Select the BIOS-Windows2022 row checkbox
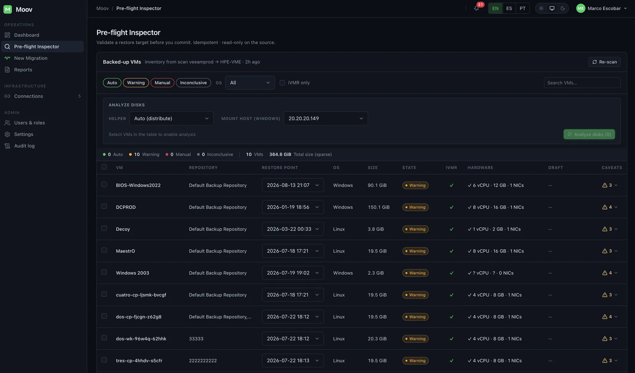Image resolution: width=635 pixels, height=373 pixels. coord(104,185)
